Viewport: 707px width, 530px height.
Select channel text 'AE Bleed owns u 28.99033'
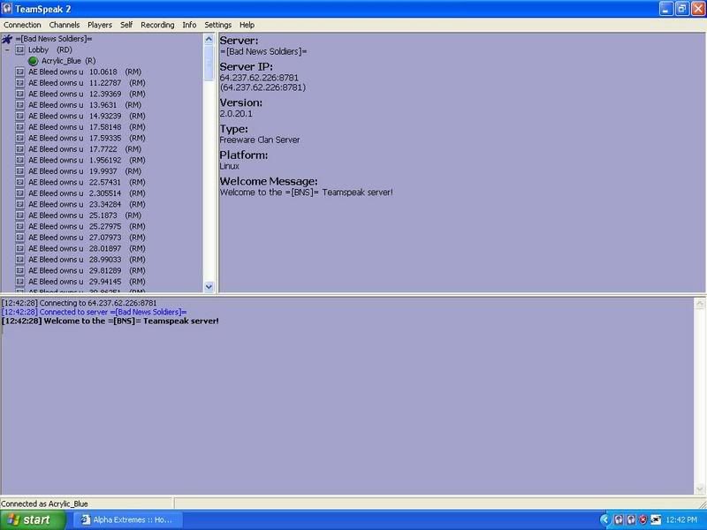coord(75,260)
